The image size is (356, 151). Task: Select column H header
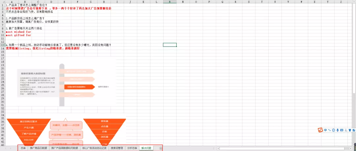click(x=104, y=2)
